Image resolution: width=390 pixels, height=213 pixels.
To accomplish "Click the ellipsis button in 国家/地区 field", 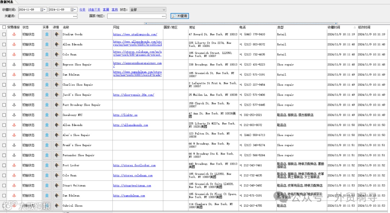I will (x=164, y=16).
